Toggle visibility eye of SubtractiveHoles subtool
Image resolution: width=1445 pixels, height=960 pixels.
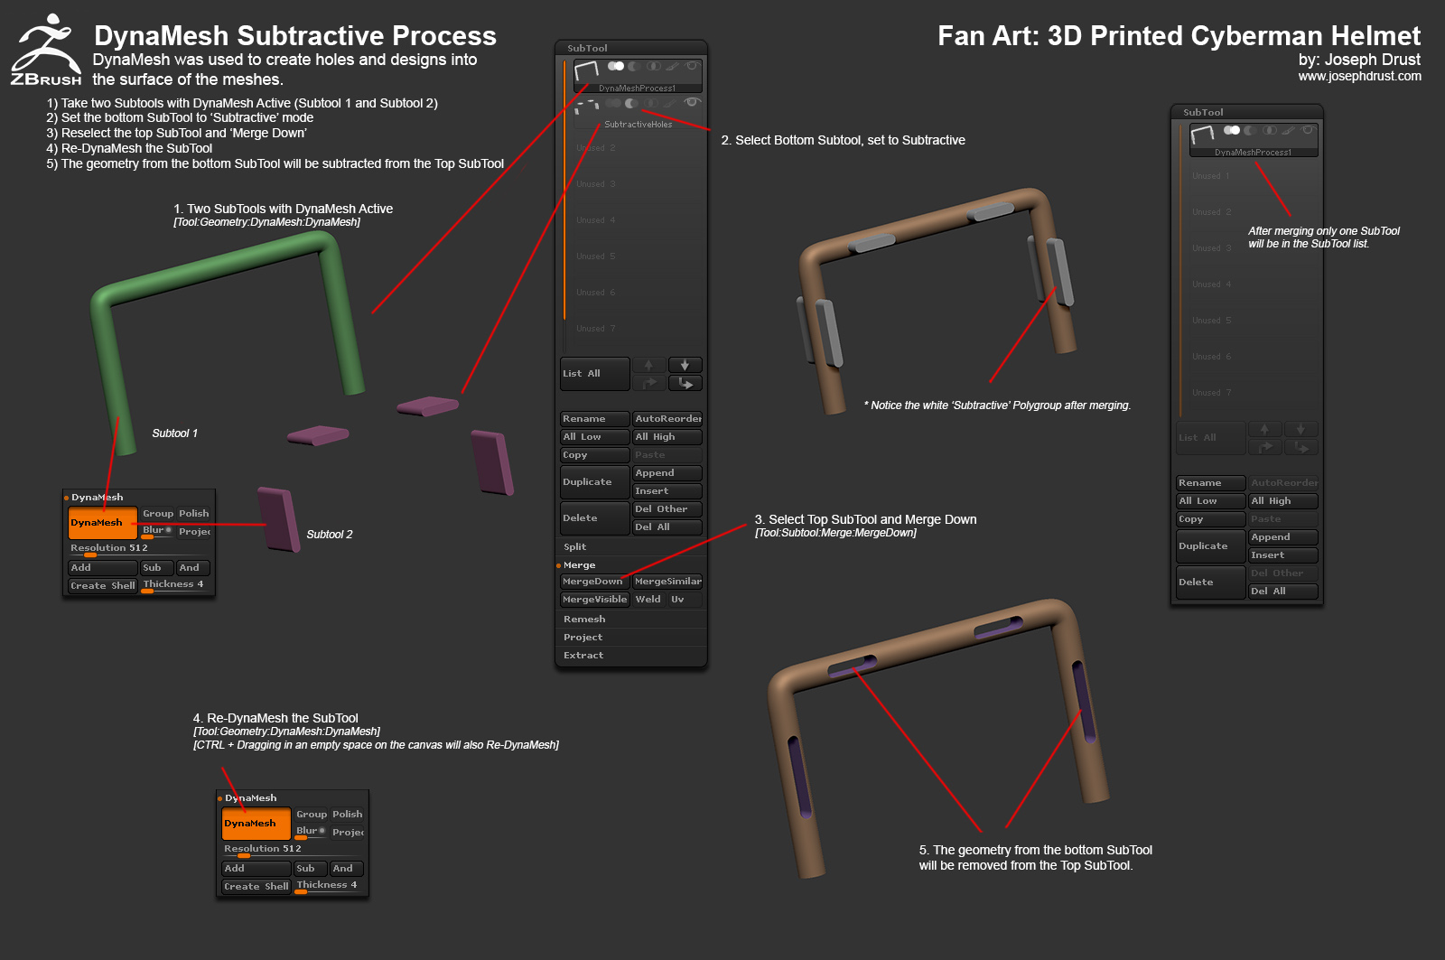pos(693,102)
